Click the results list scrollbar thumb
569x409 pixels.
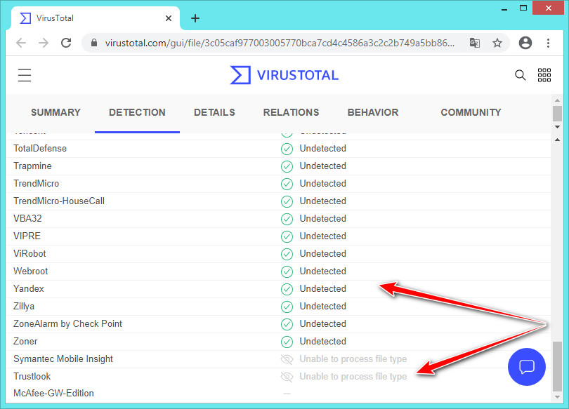point(557,366)
